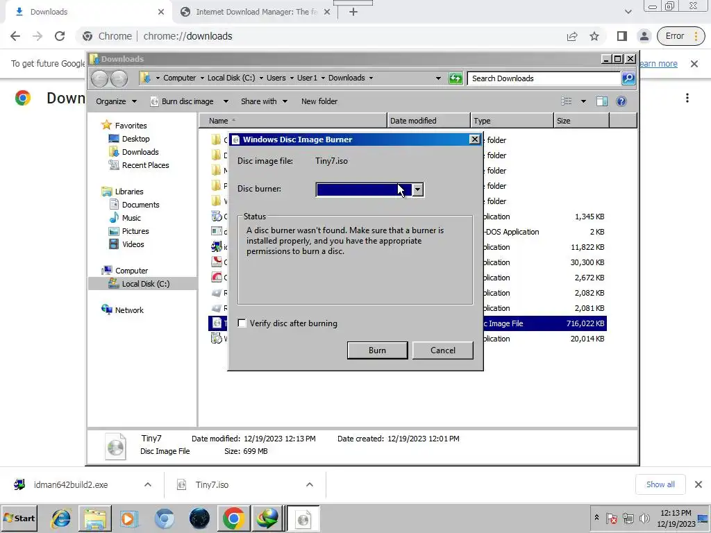Open the Organize menu
Image resolution: width=711 pixels, height=533 pixels.
tap(116, 101)
